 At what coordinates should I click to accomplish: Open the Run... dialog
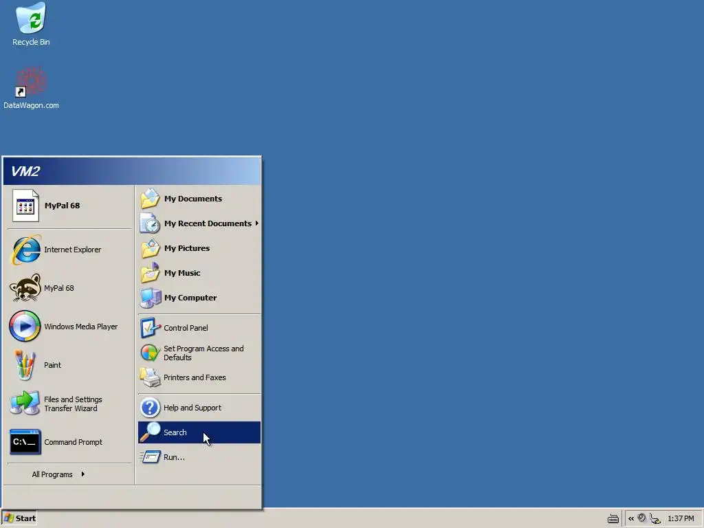(x=199, y=457)
